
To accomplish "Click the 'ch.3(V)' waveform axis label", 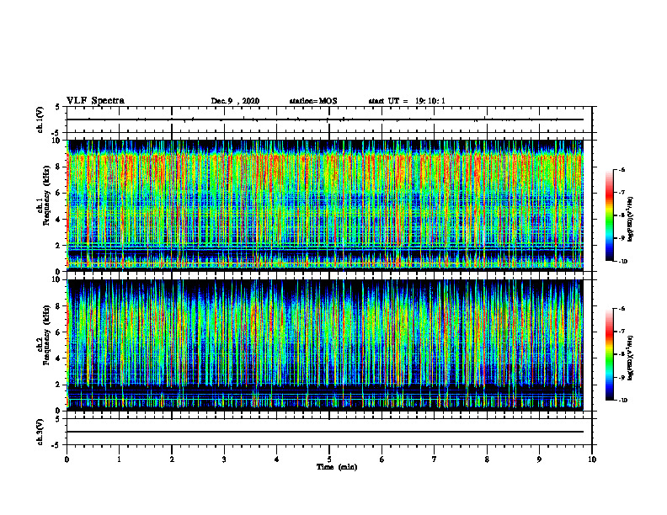I will 40,432.
